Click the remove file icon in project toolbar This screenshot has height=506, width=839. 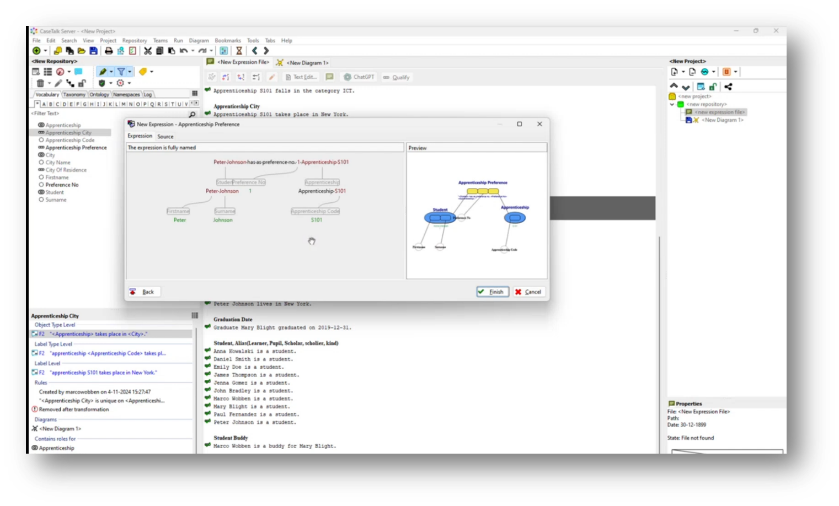692,72
